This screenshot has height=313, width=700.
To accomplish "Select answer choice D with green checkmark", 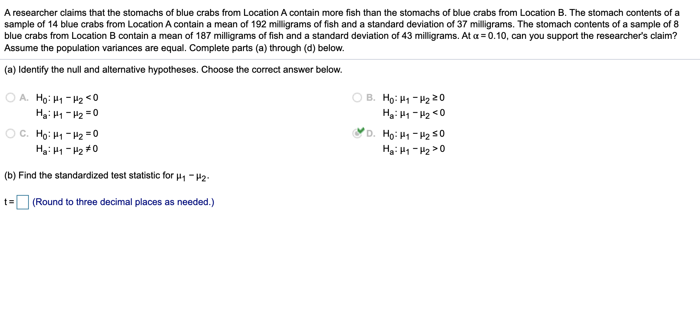I will coord(358,133).
